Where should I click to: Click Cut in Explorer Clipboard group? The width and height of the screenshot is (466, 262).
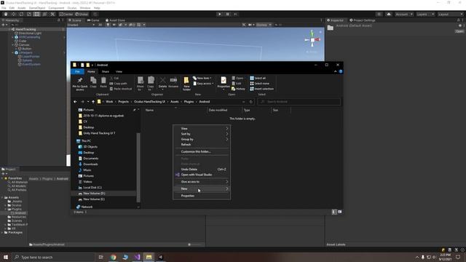click(x=114, y=78)
